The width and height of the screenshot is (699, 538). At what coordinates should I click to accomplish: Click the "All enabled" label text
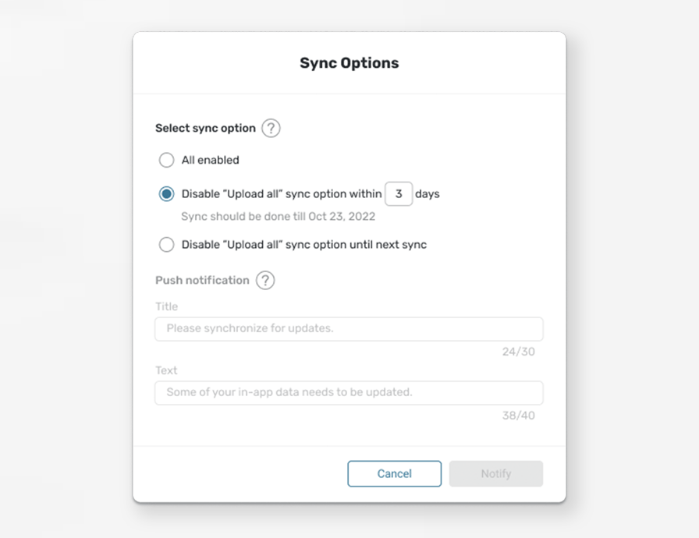pyautogui.click(x=211, y=160)
